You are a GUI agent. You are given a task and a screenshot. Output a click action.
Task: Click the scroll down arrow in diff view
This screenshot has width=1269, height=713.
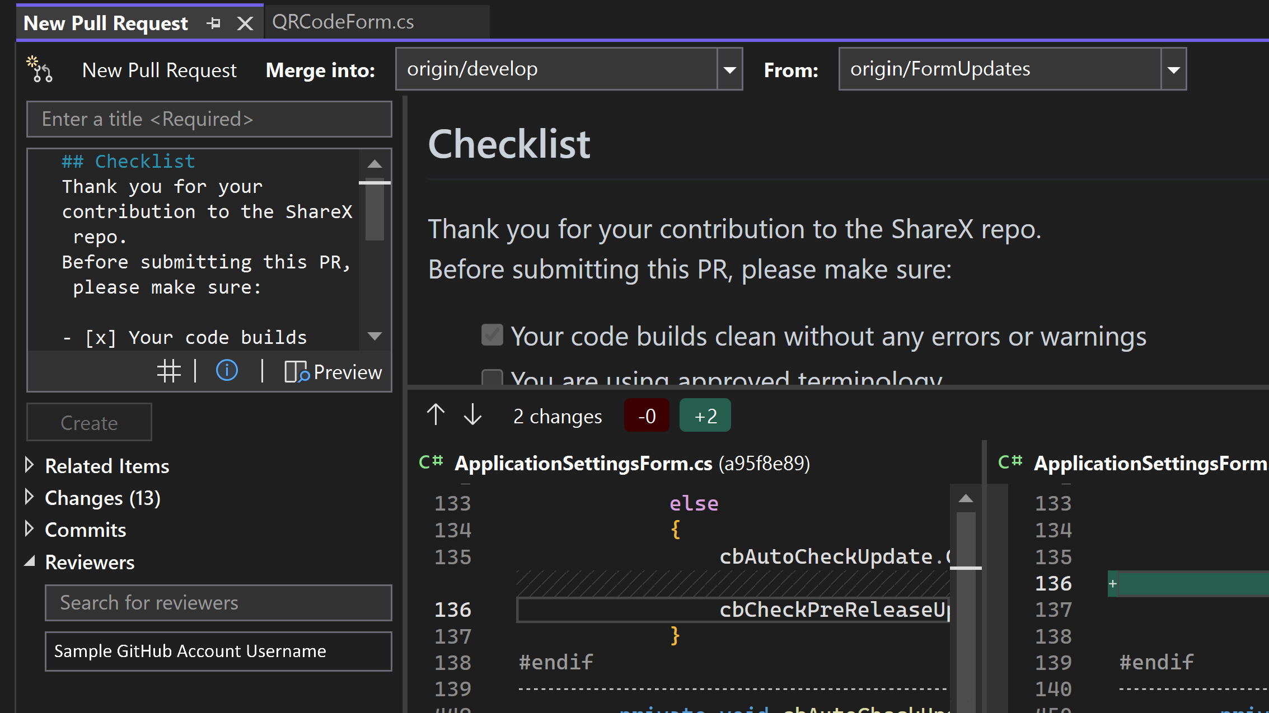pyautogui.click(x=472, y=415)
